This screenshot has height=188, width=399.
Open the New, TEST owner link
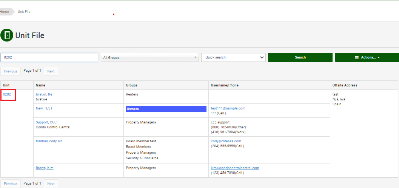[44, 108]
